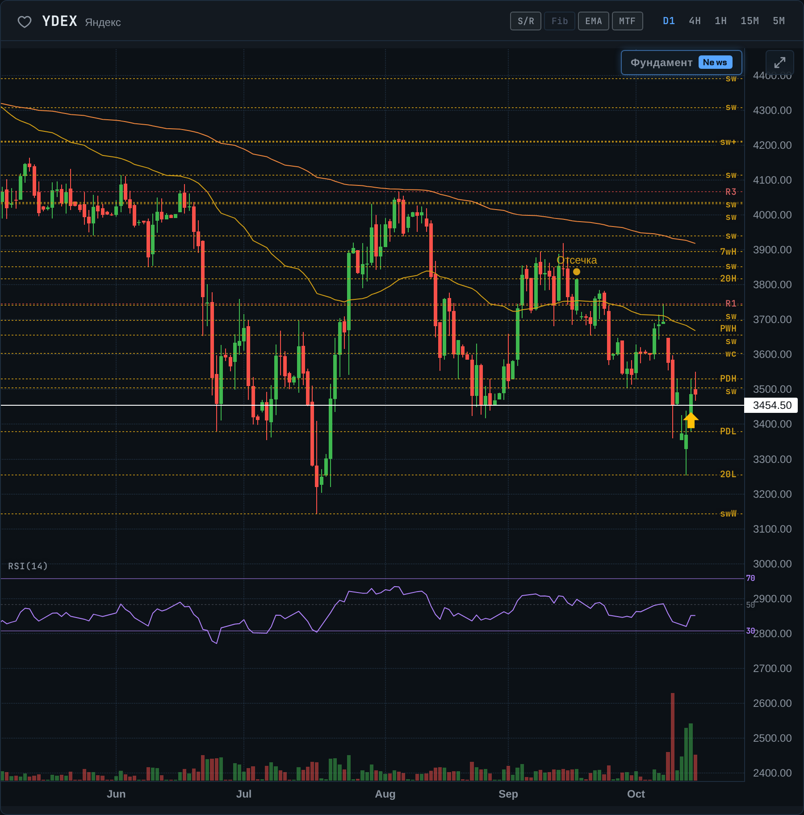The image size is (804, 815).
Task: Click the RSI(14) indicator label
Action: pos(28,566)
